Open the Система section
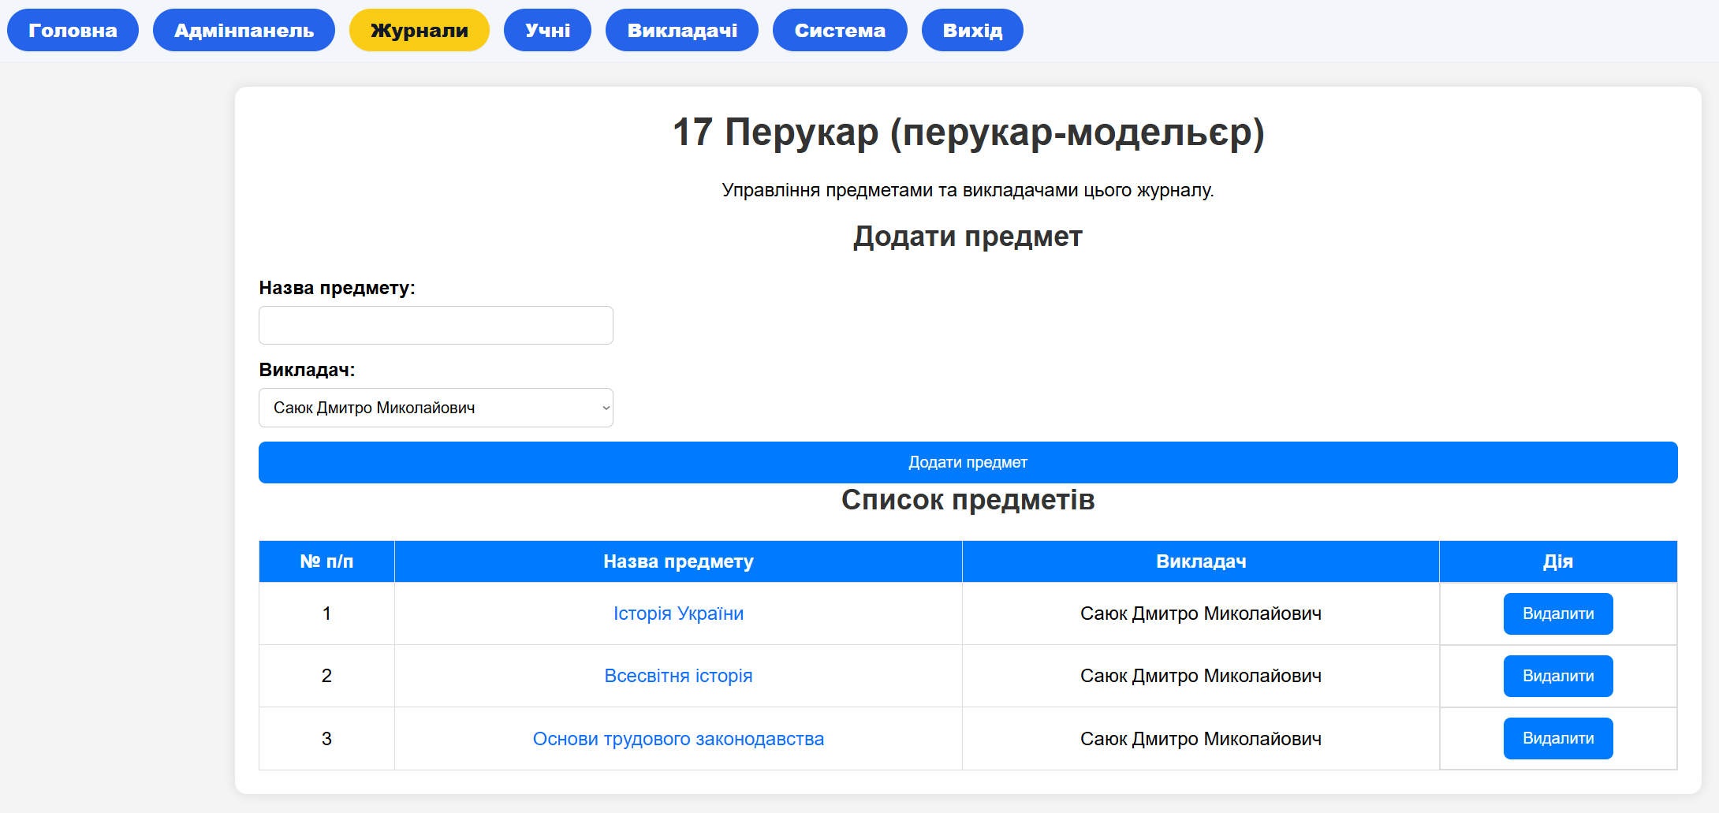1719x813 pixels. point(839,29)
